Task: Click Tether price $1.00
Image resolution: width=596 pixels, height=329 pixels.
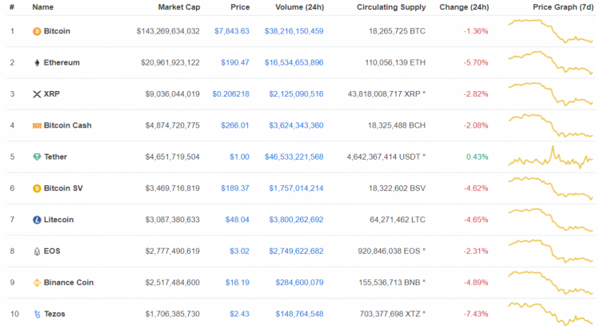Action: 239,157
